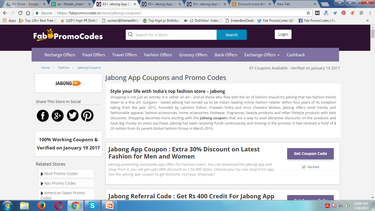
Task: Open the blue diamond extension icon
Action: pos(335,13)
